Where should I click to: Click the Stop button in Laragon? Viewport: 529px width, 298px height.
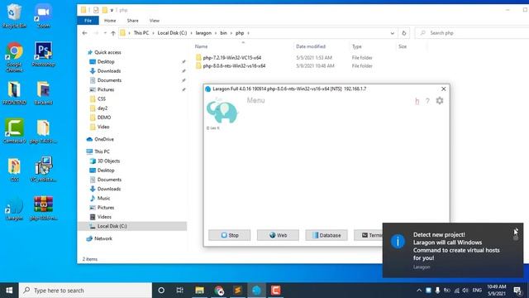(x=230, y=235)
